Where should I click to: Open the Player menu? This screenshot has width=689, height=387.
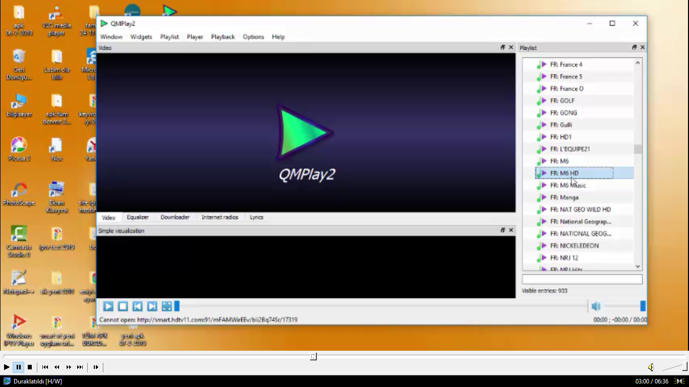tap(195, 37)
